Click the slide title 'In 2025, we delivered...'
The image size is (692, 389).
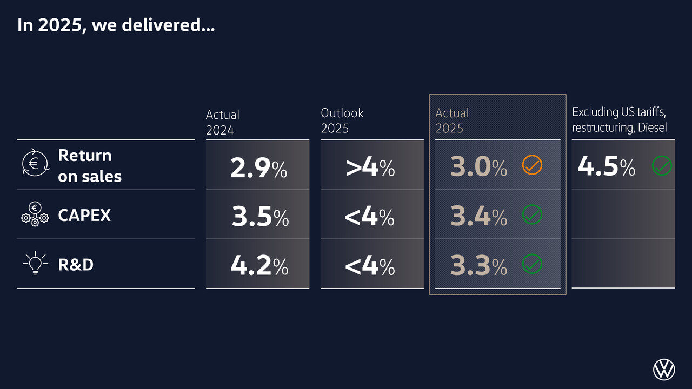(x=116, y=25)
